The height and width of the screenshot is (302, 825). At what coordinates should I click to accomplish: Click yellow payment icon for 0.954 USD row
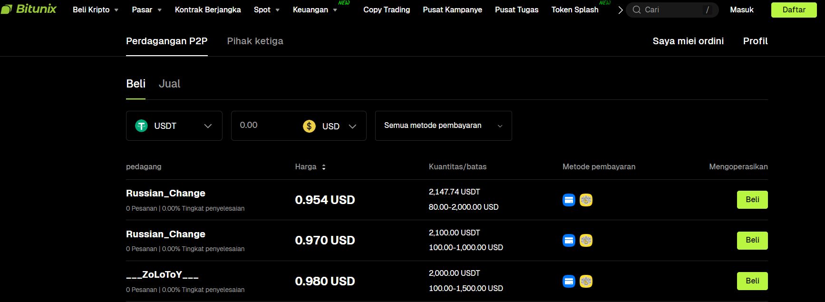click(x=586, y=200)
